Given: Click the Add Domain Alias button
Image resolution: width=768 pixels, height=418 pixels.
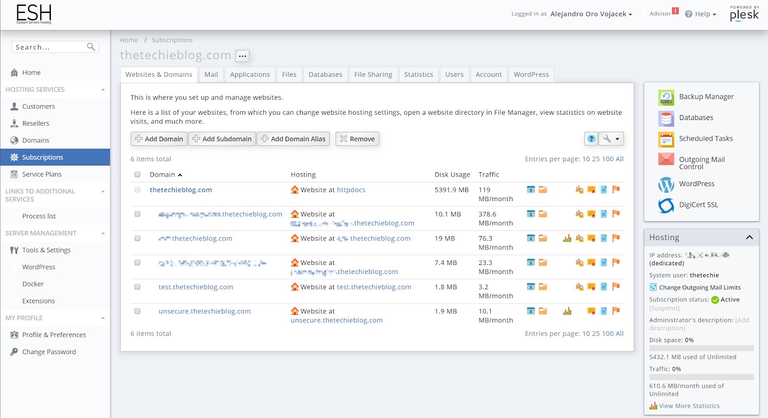Looking at the screenshot, I should point(293,139).
